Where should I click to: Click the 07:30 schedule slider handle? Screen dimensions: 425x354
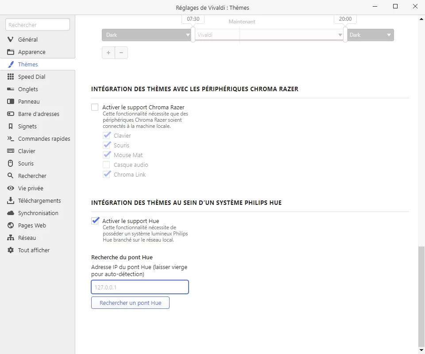coord(193,35)
